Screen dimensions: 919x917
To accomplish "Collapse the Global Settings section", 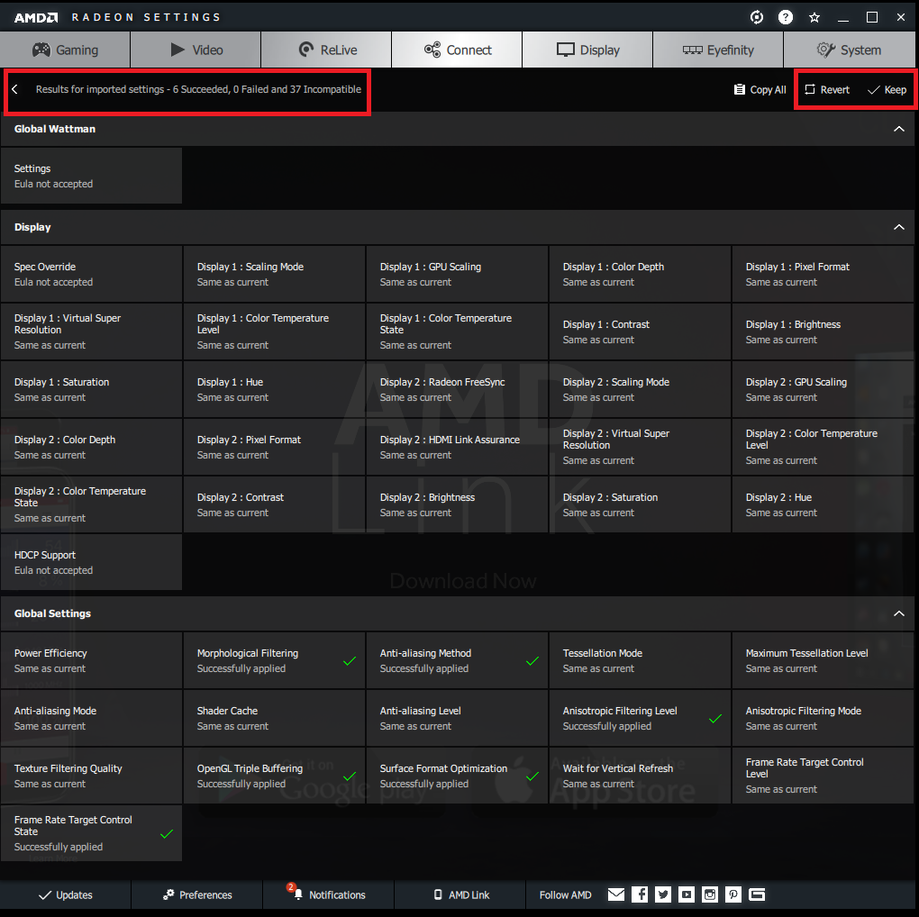I will click(x=898, y=613).
